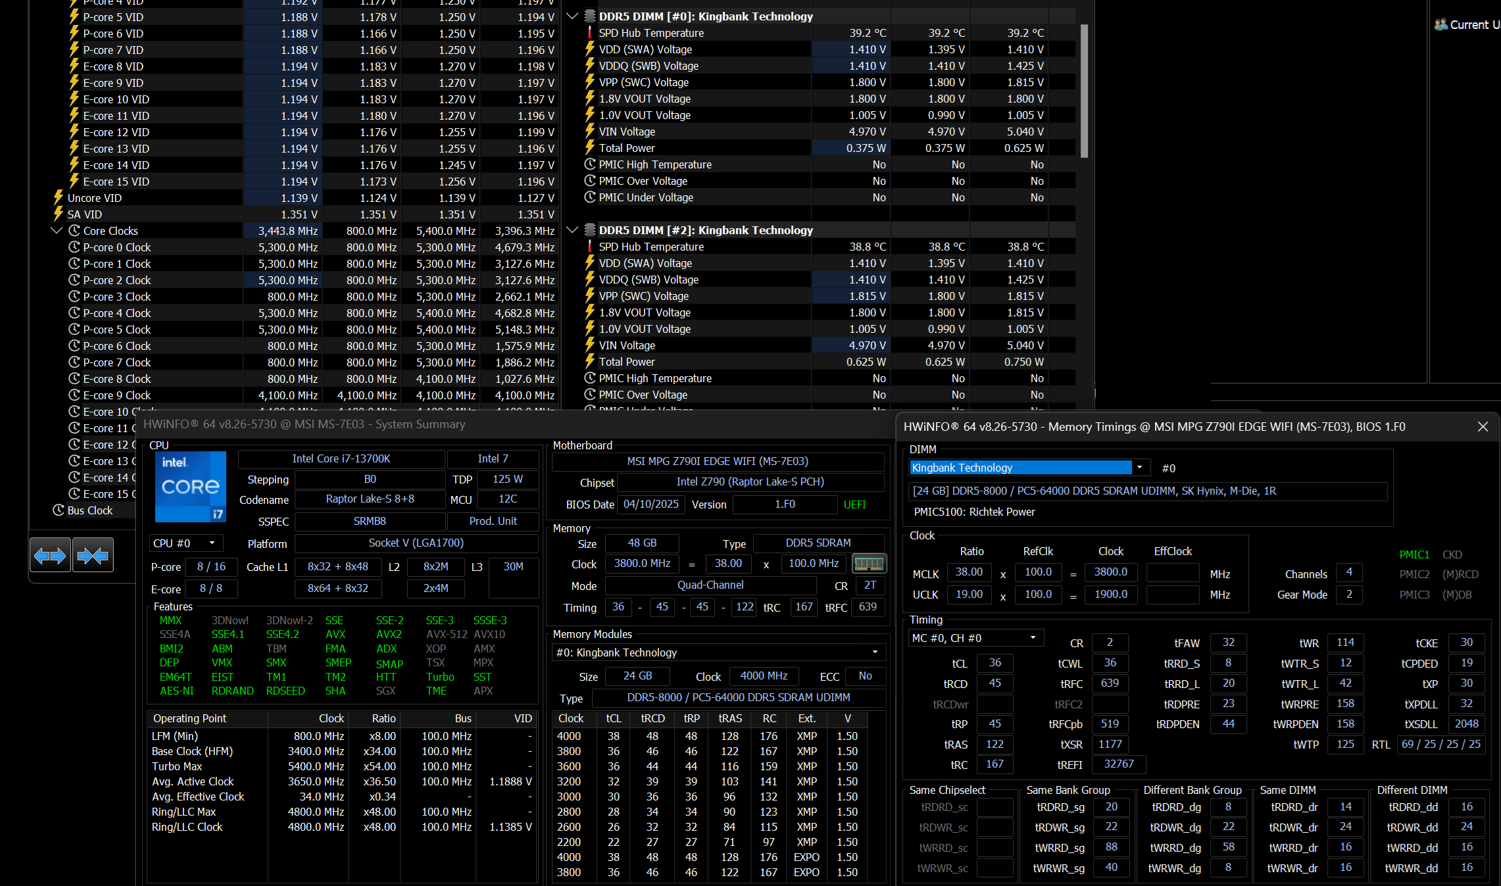This screenshot has width=1501, height=886.
Task: Click the 'MSI MPG Z790I EDGE WIFI (MS-7E03)' field
Action: tap(718, 461)
